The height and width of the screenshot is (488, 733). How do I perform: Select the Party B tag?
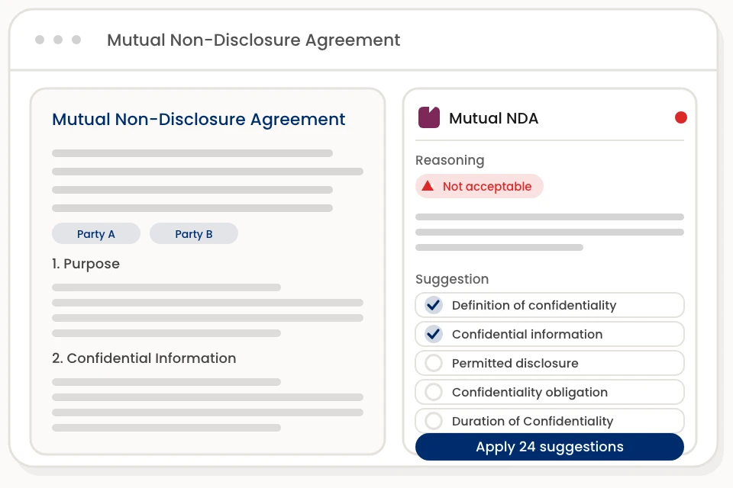(193, 233)
